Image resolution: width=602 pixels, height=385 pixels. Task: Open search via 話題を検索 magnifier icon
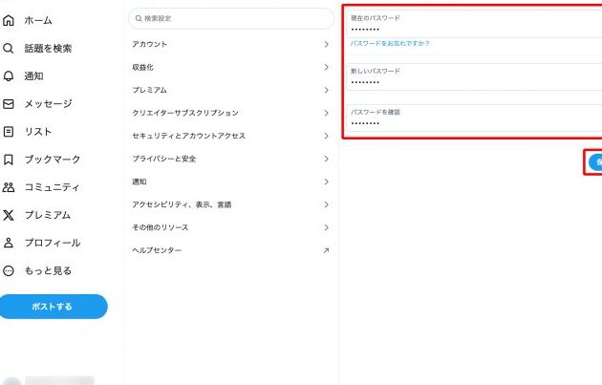pyautogui.click(x=9, y=48)
